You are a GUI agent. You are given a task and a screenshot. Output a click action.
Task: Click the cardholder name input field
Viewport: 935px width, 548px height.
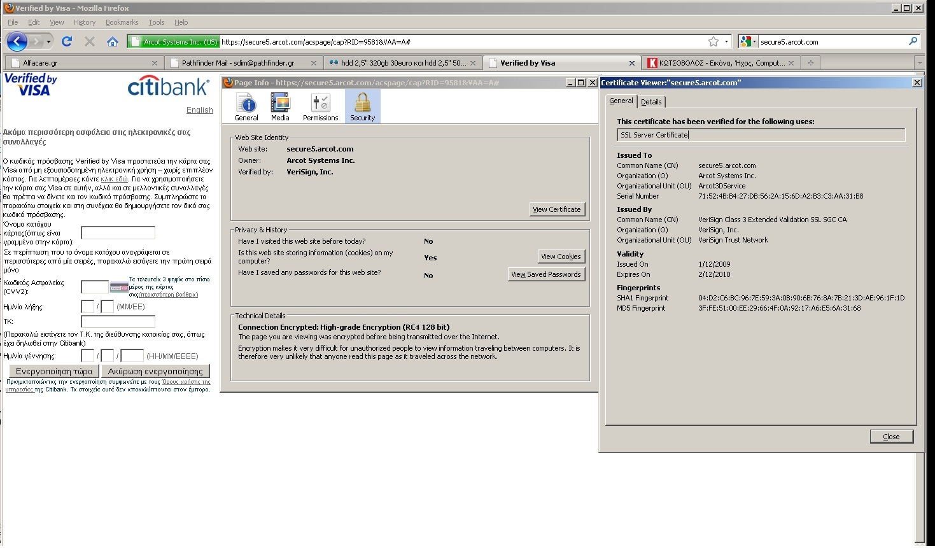(118, 232)
